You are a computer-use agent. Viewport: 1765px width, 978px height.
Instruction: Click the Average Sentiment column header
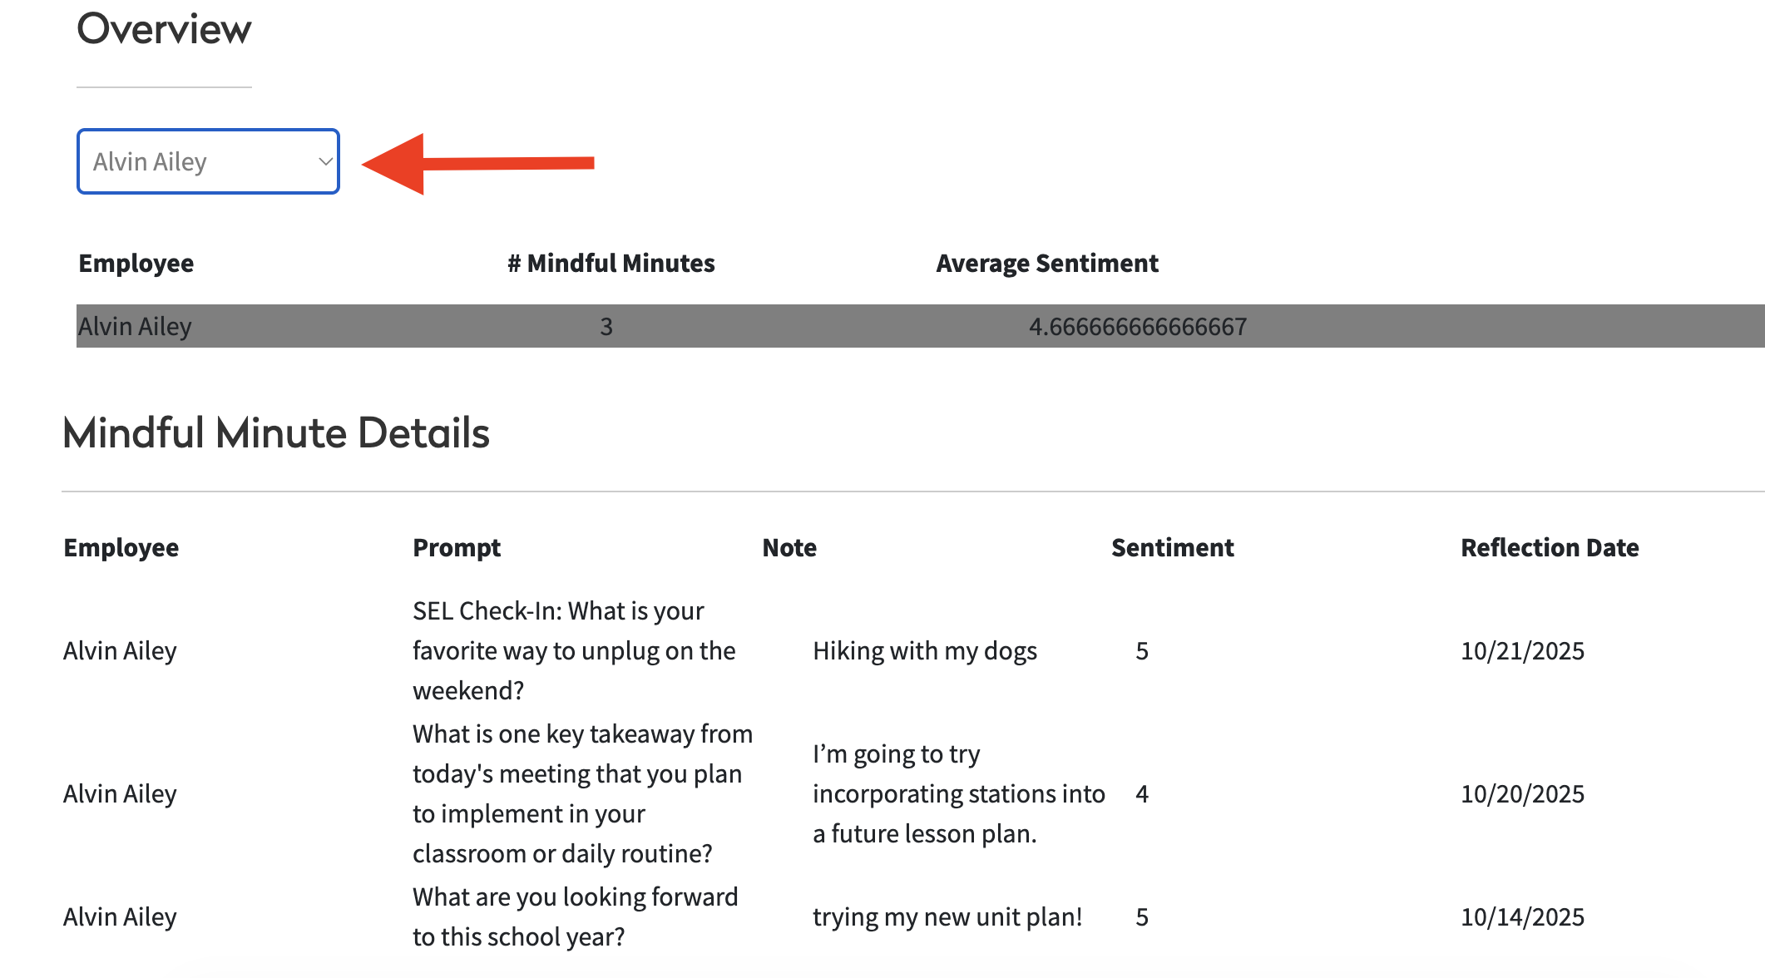(x=1046, y=263)
